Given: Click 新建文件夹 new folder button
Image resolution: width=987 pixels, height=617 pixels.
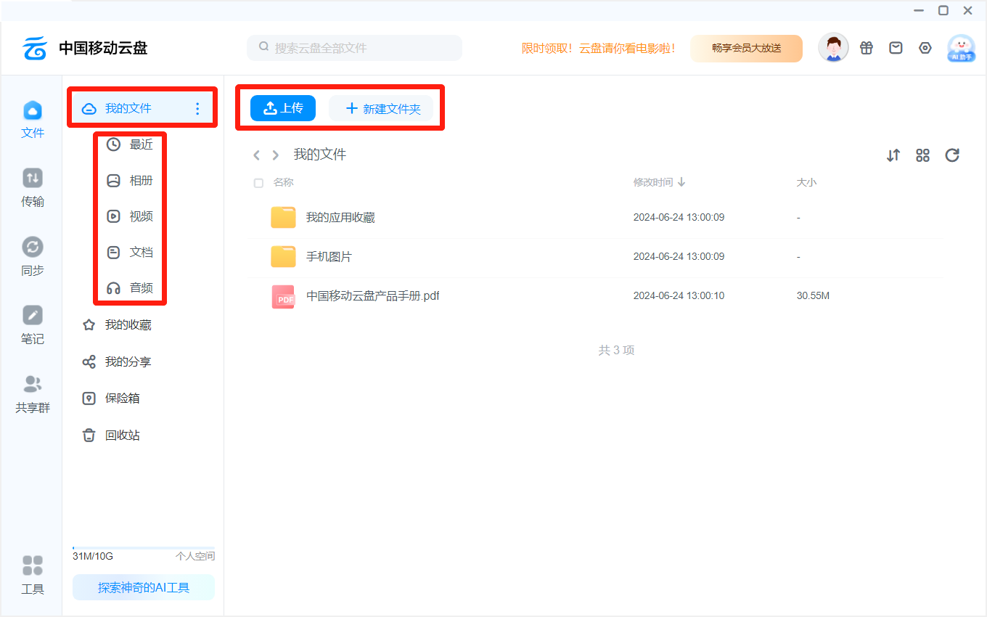Looking at the screenshot, I should [x=381, y=108].
